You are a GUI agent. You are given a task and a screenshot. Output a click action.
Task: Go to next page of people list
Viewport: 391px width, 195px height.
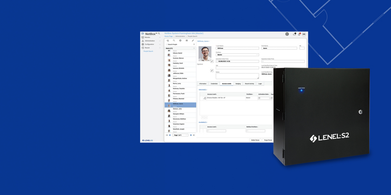click(191, 135)
